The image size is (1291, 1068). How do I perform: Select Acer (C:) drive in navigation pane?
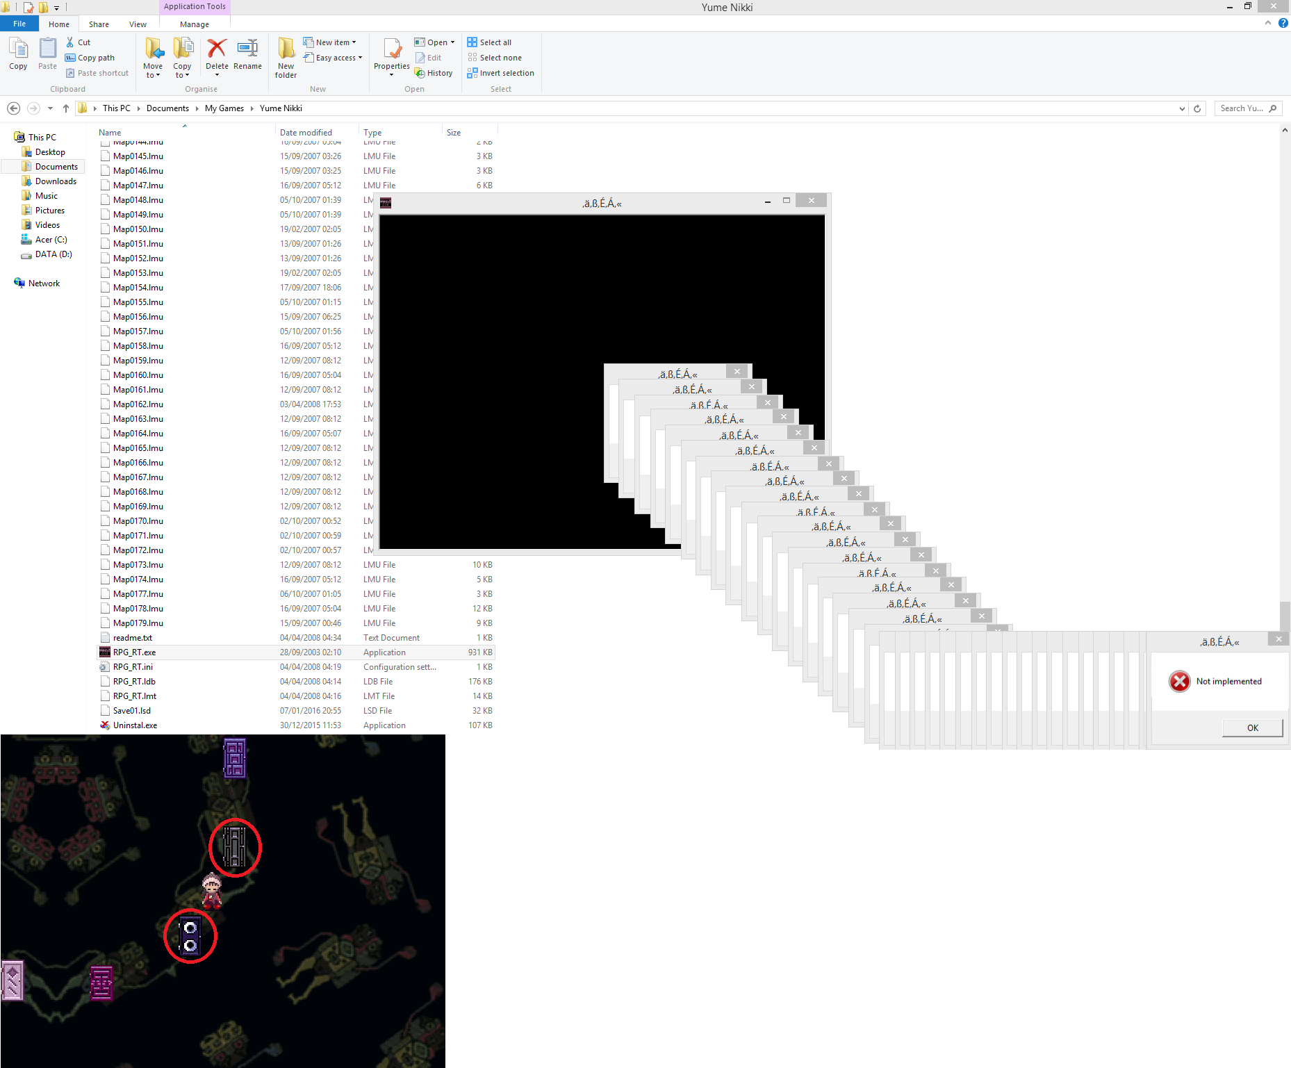pos(51,240)
